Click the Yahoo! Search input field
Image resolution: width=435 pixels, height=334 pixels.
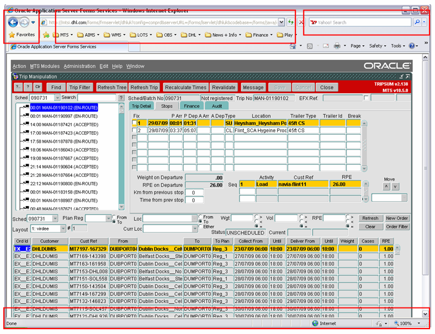[361, 22]
